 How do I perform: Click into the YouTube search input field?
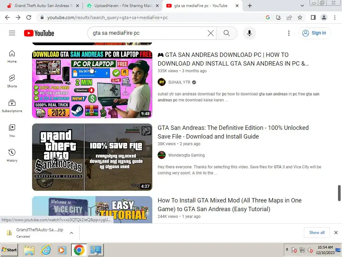(148, 33)
